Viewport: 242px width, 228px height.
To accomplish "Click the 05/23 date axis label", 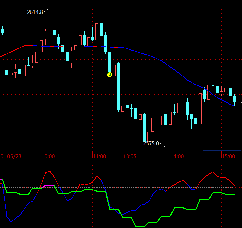I will [14, 156].
